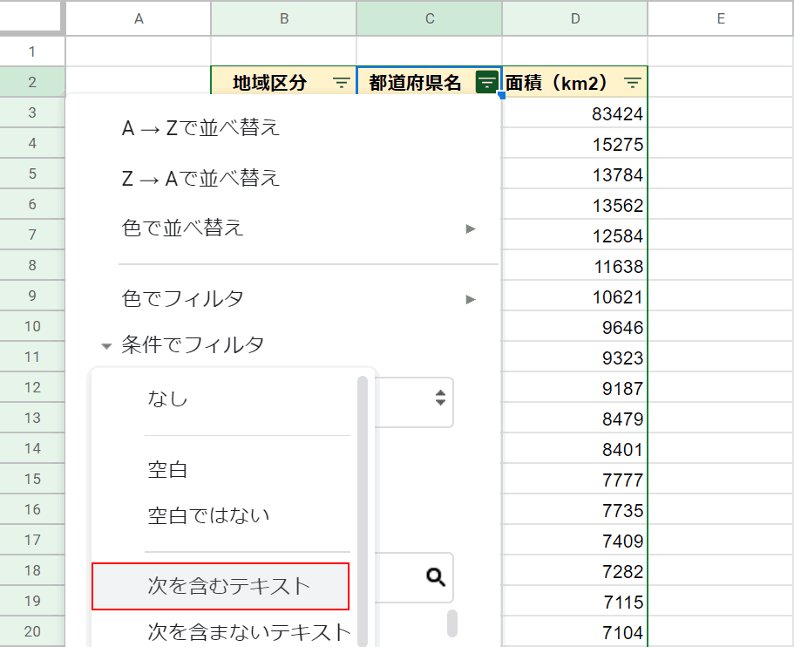Select column B header

[284, 18]
